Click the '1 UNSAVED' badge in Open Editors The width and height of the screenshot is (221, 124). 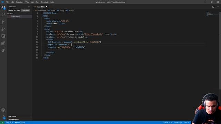pos(25,11)
